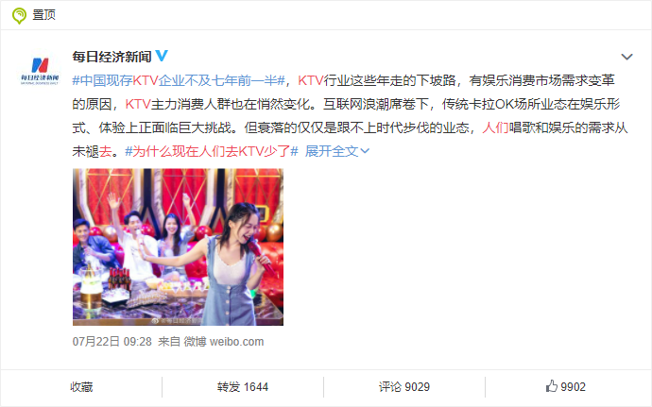Click 收藏 to favorite the post
The width and height of the screenshot is (652, 407).
[x=81, y=387]
